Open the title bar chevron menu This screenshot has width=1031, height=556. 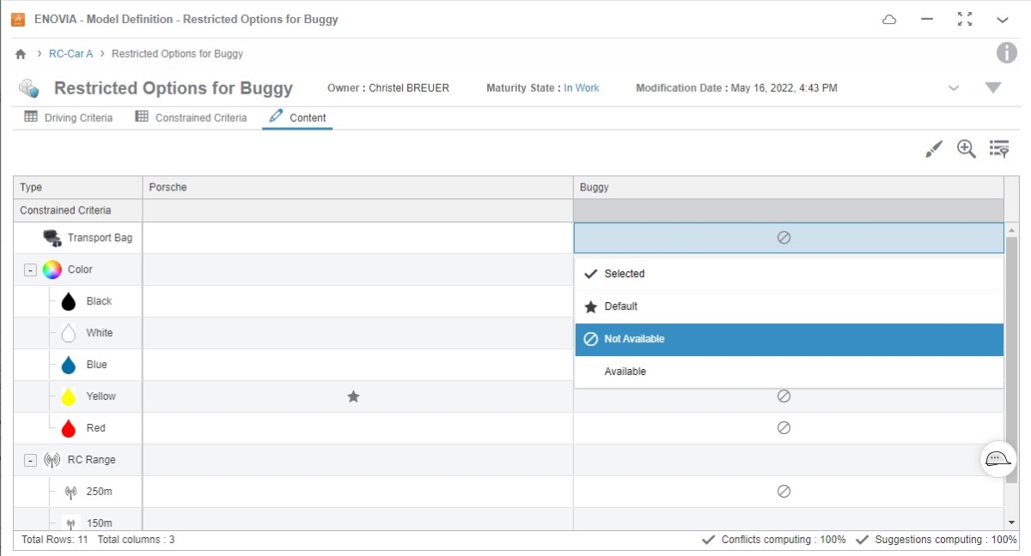[1003, 19]
